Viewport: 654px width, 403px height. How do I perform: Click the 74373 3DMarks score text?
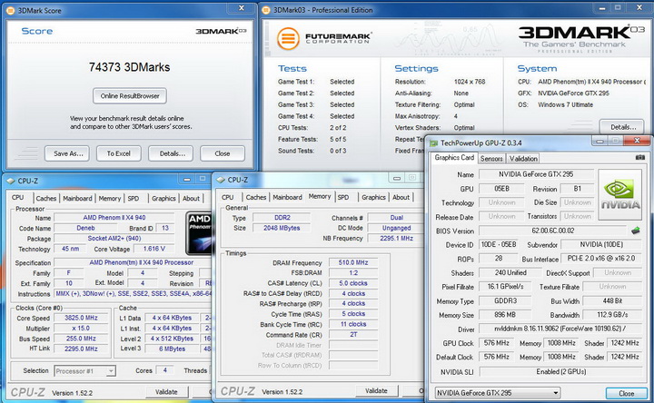(x=129, y=67)
